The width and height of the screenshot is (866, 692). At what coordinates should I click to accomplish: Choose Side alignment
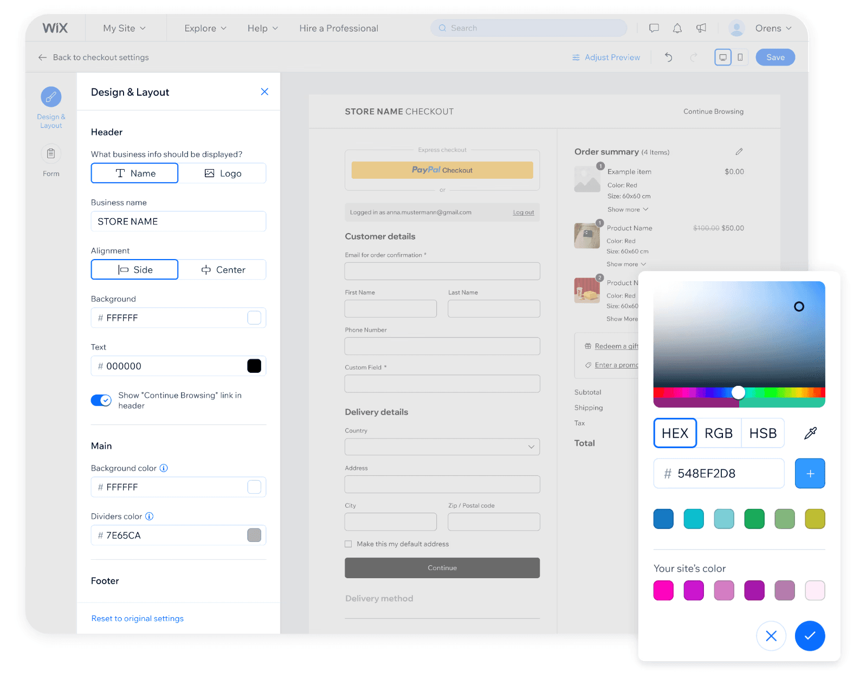134,270
